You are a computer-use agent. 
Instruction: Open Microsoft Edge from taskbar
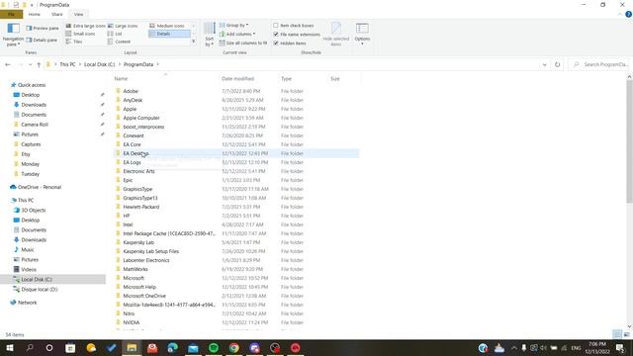173,348
